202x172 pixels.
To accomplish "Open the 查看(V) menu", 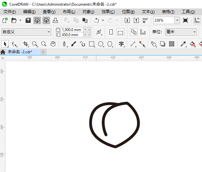I will (x=49, y=12).
